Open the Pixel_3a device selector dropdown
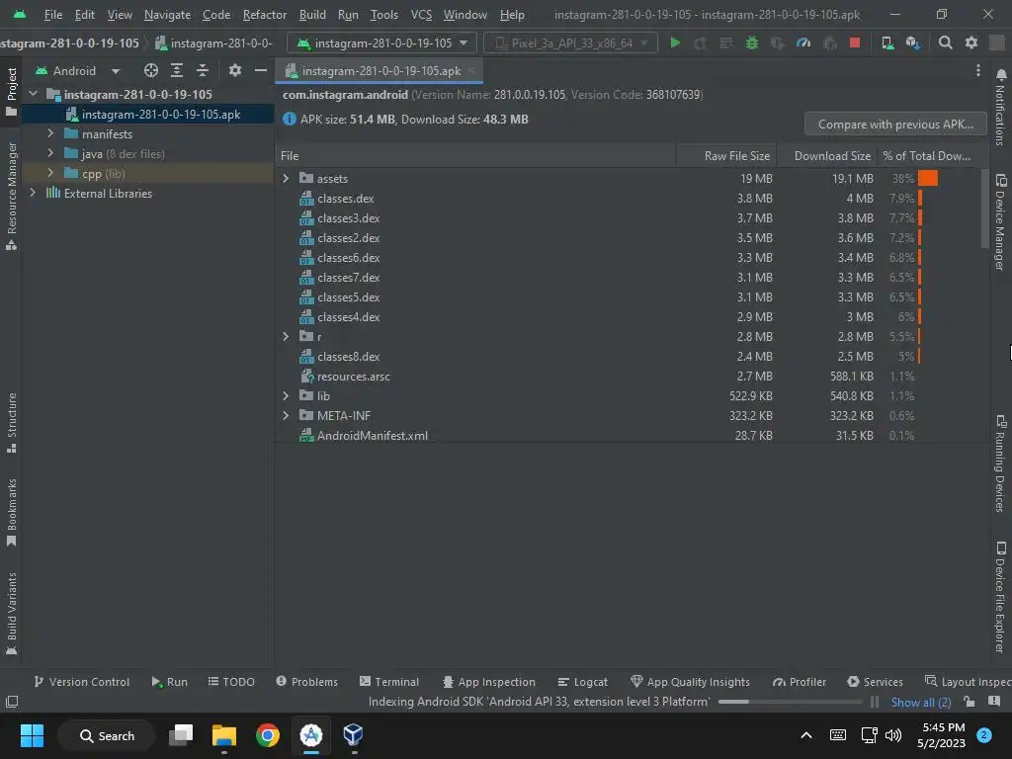Viewport: 1012px width, 759px height. pos(570,43)
